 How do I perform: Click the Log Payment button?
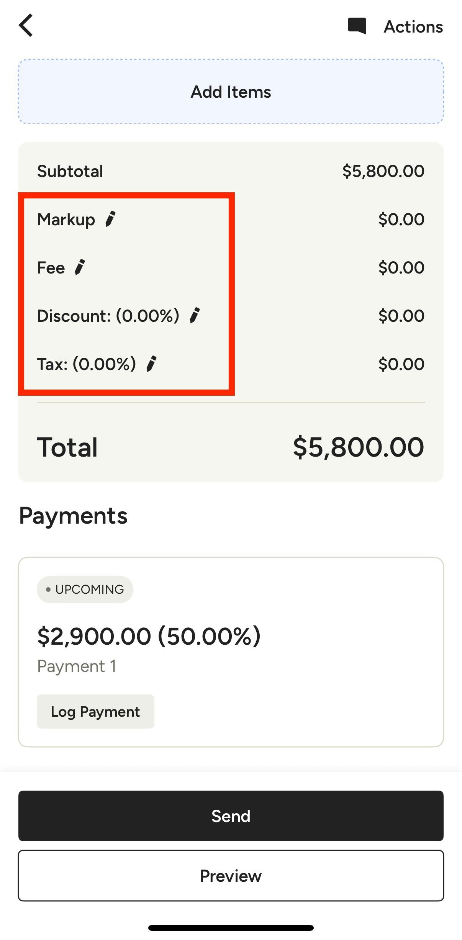[95, 711]
